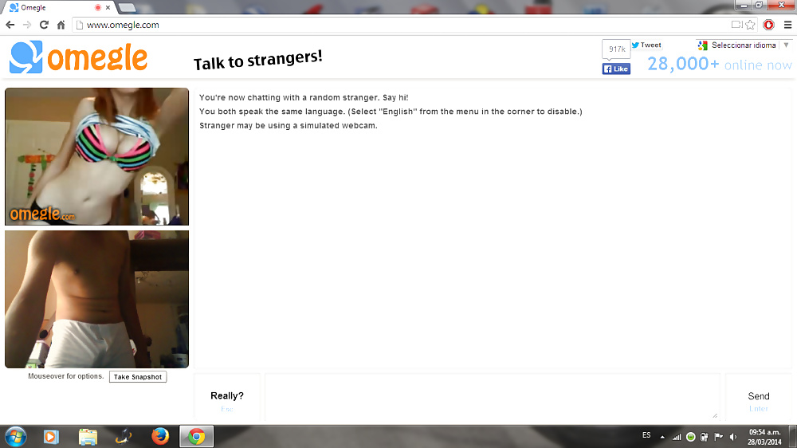The height and width of the screenshot is (448, 797).
Task: Open the red extension icon in toolbar
Action: [x=769, y=25]
